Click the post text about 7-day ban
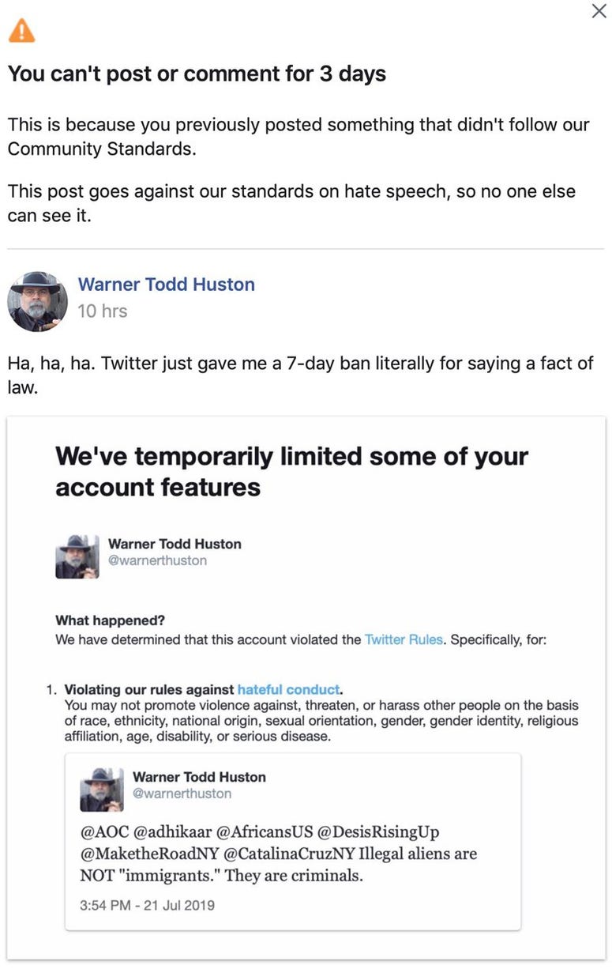This screenshot has height=969, width=612. point(300,375)
